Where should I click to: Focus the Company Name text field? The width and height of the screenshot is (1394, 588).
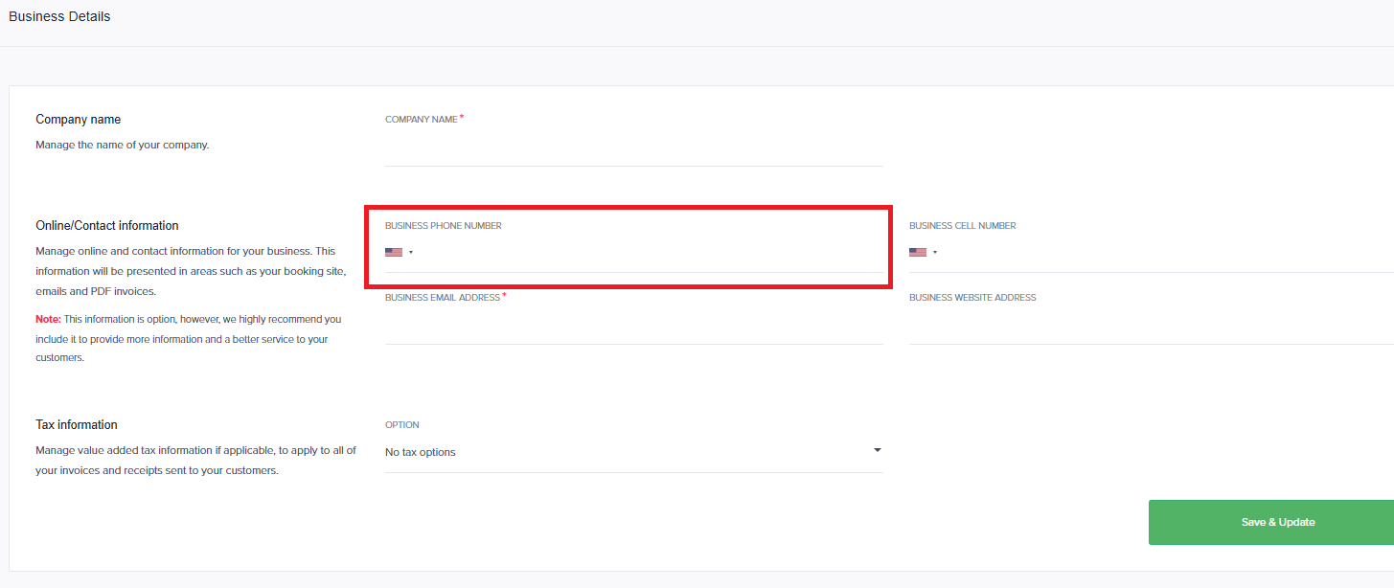632,150
